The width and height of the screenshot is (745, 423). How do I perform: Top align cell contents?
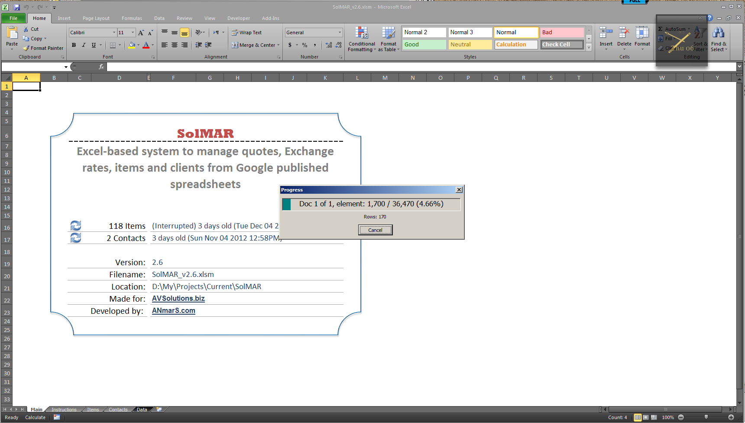pyautogui.click(x=165, y=33)
